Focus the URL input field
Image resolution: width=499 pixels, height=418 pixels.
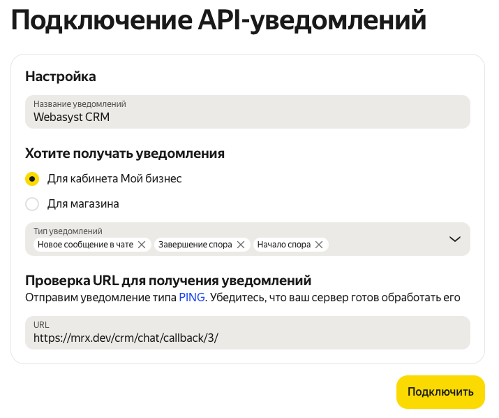248,333
